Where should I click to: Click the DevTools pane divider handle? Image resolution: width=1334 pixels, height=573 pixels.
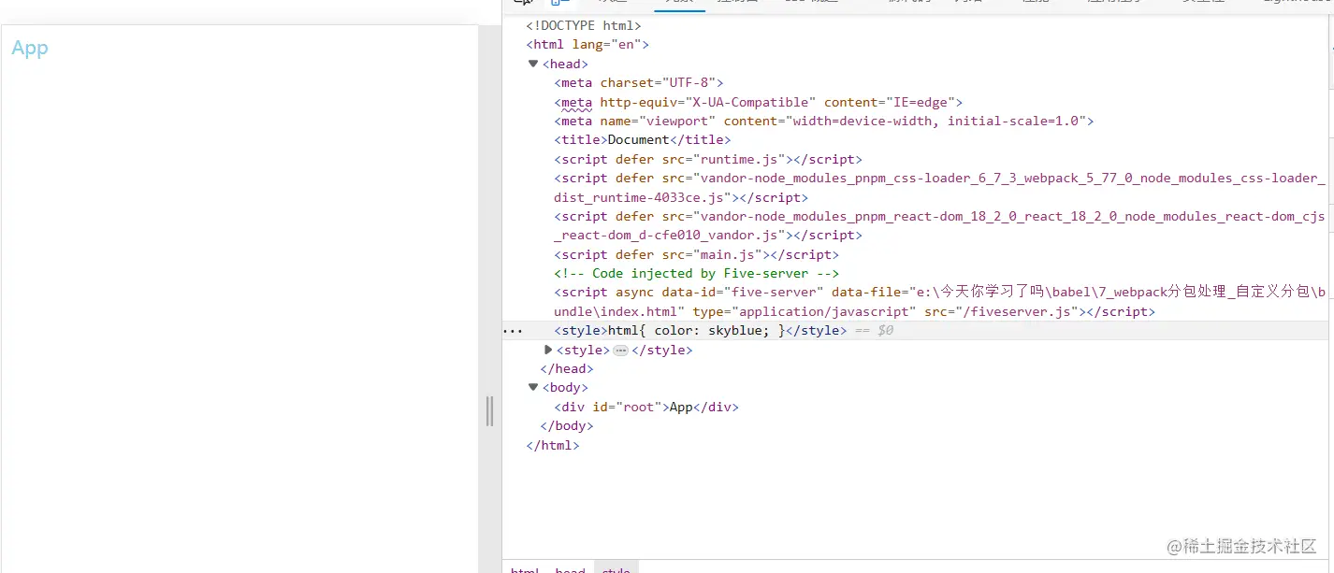pos(489,411)
